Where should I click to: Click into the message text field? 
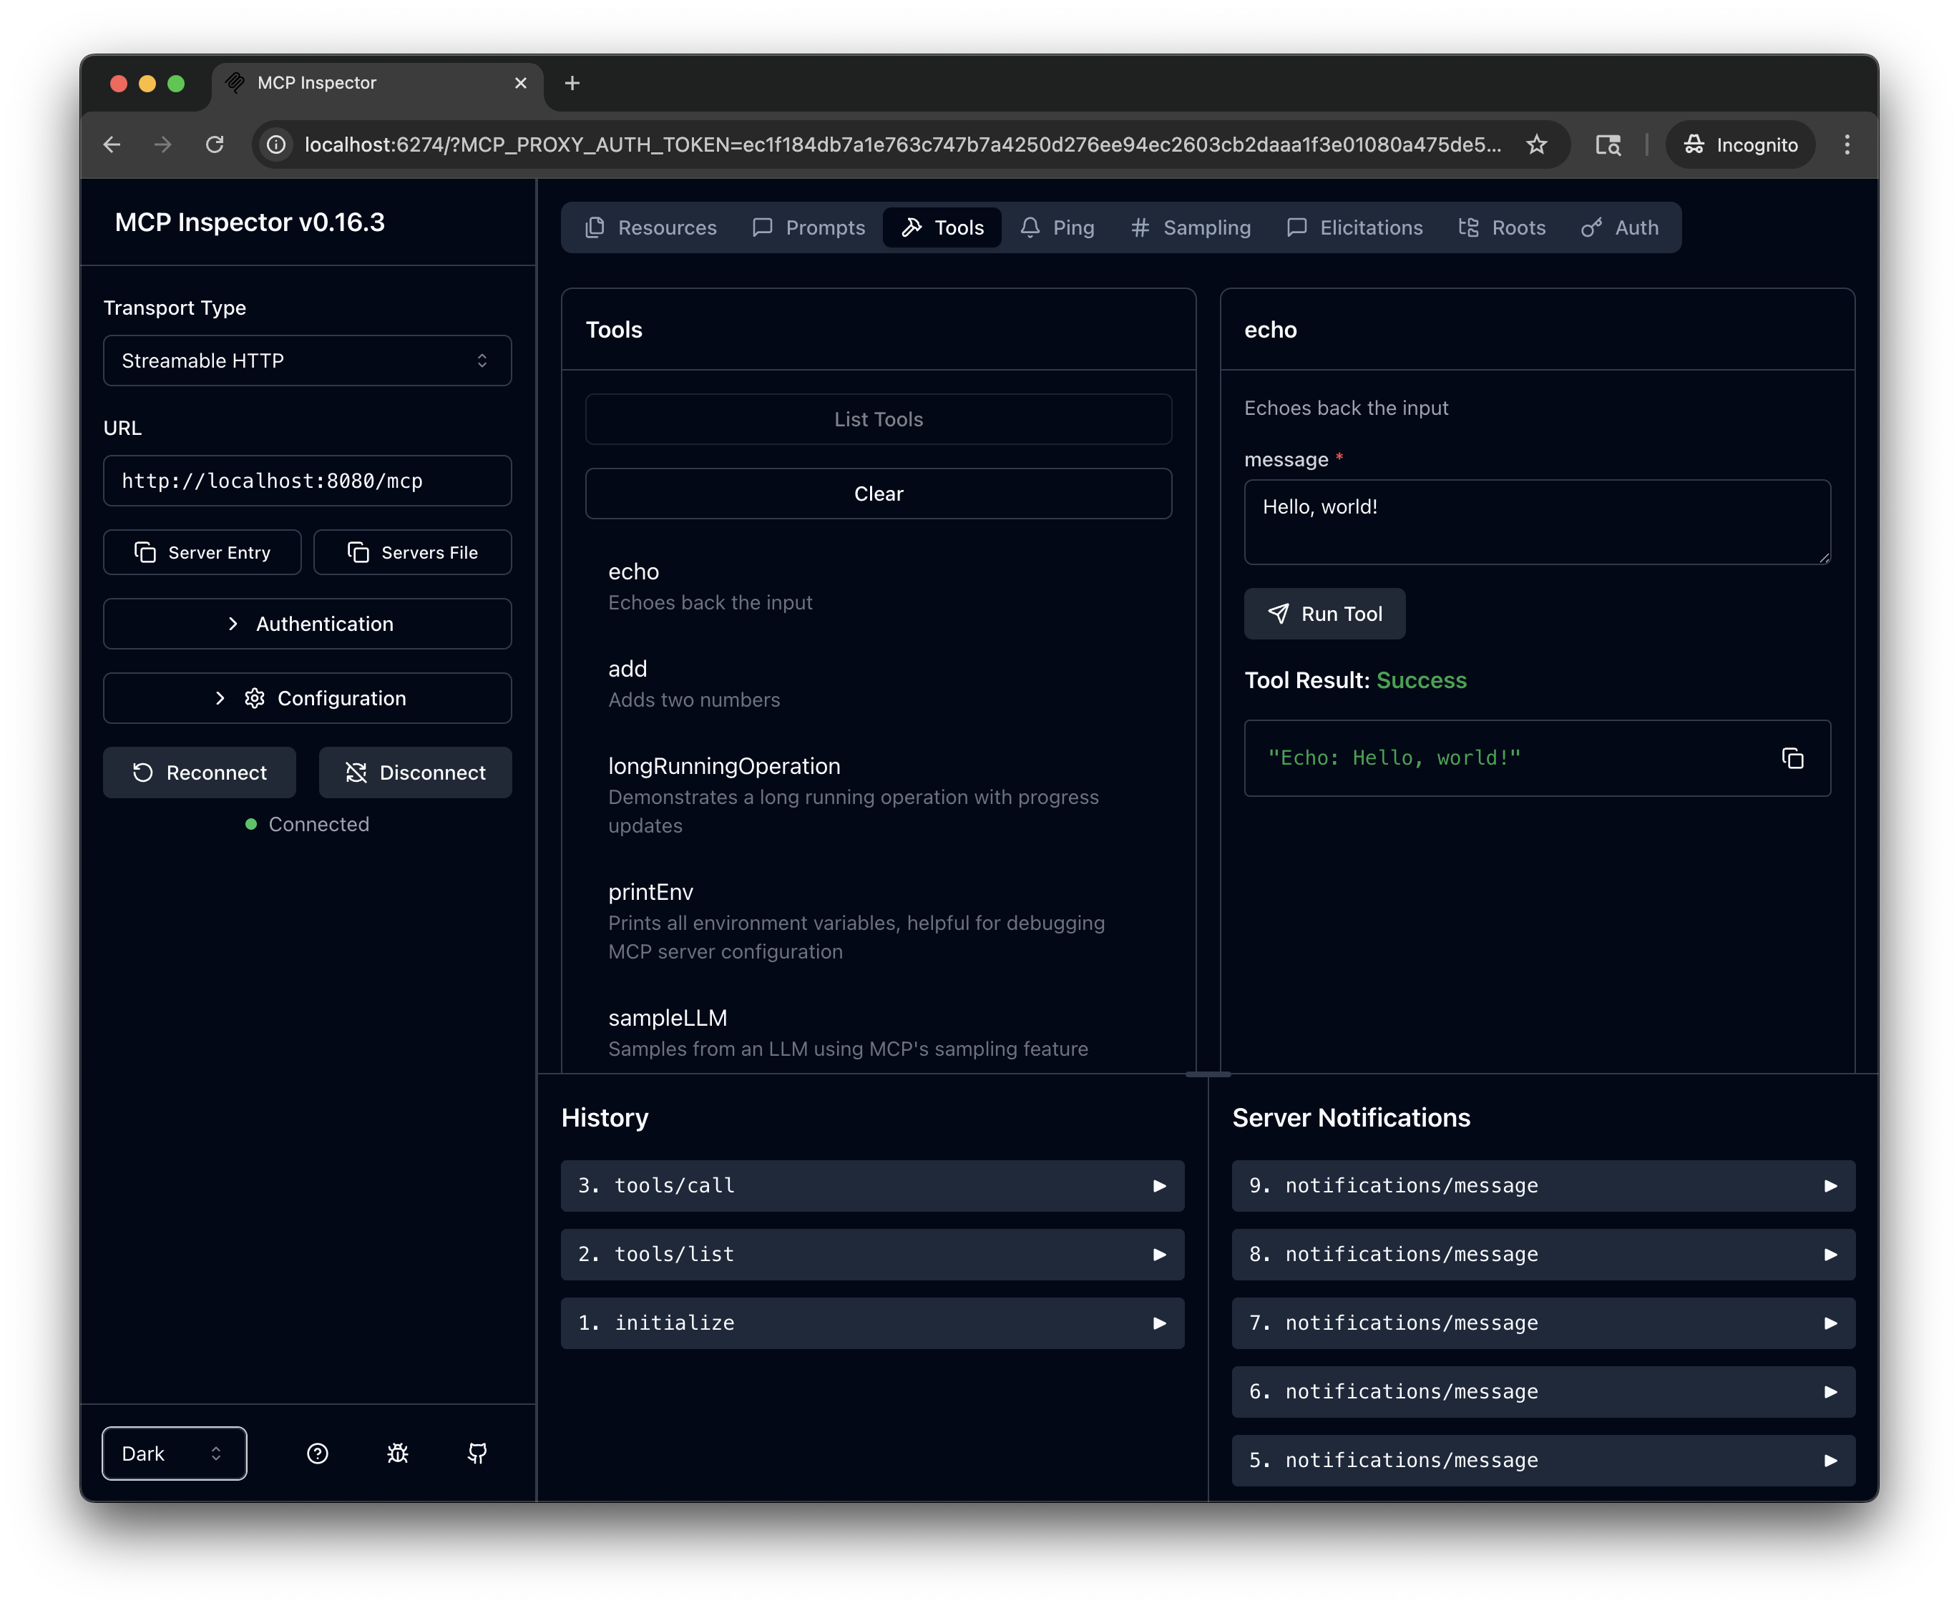point(1535,521)
